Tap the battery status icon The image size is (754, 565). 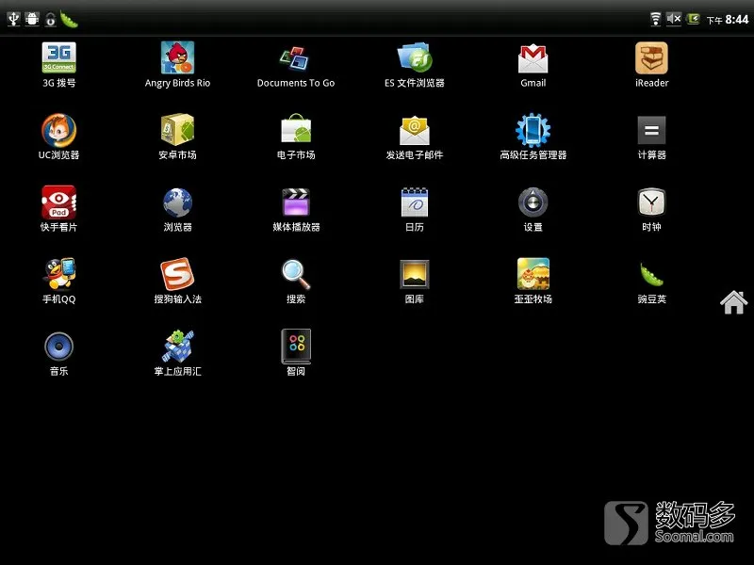(x=693, y=19)
